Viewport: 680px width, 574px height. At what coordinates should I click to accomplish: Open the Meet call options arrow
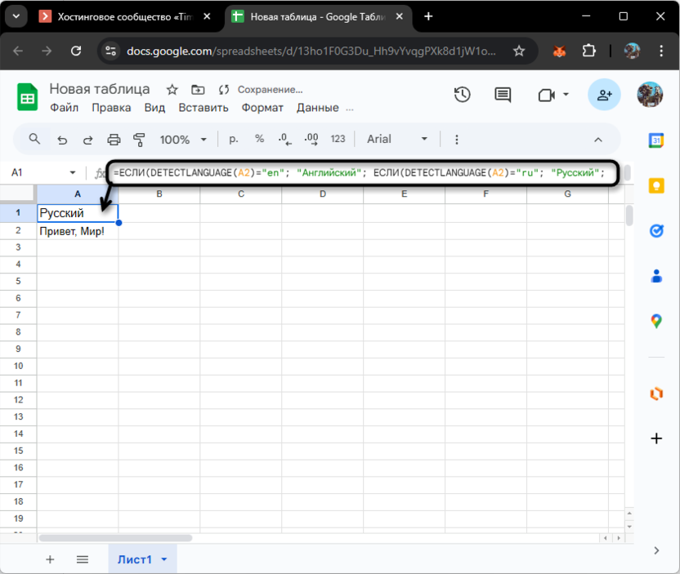pyautogui.click(x=566, y=95)
